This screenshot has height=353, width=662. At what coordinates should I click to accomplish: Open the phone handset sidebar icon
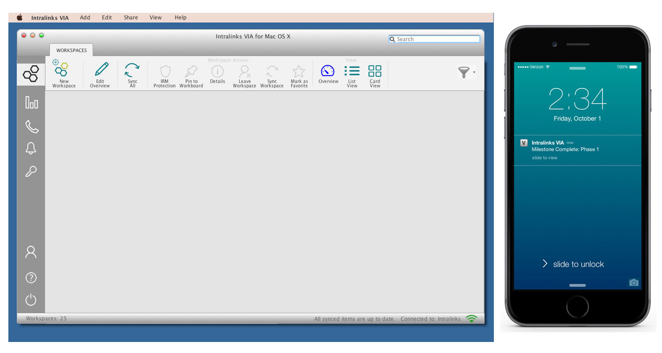(x=31, y=126)
